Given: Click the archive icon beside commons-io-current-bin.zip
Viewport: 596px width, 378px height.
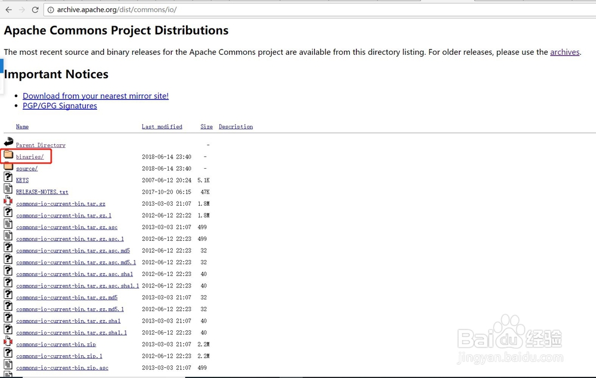Looking at the screenshot, I should point(8,341).
